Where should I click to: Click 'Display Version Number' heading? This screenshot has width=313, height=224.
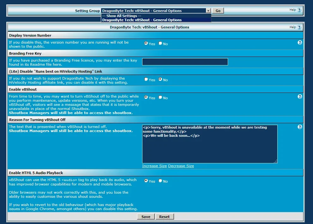[x=30, y=35]
